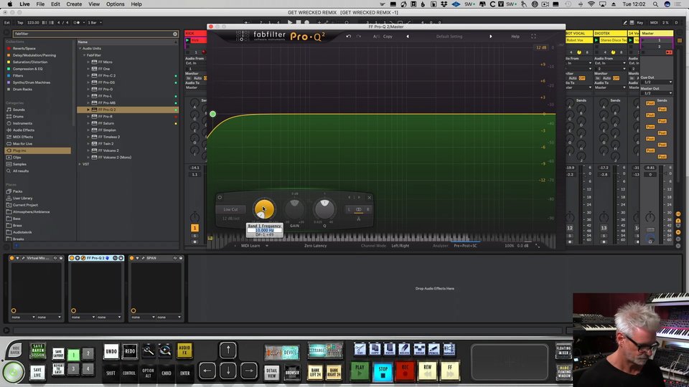689x387 pixels.
Task: Click the Wi-Fi icon in menu bar
Action: click(x=591, y=4)
